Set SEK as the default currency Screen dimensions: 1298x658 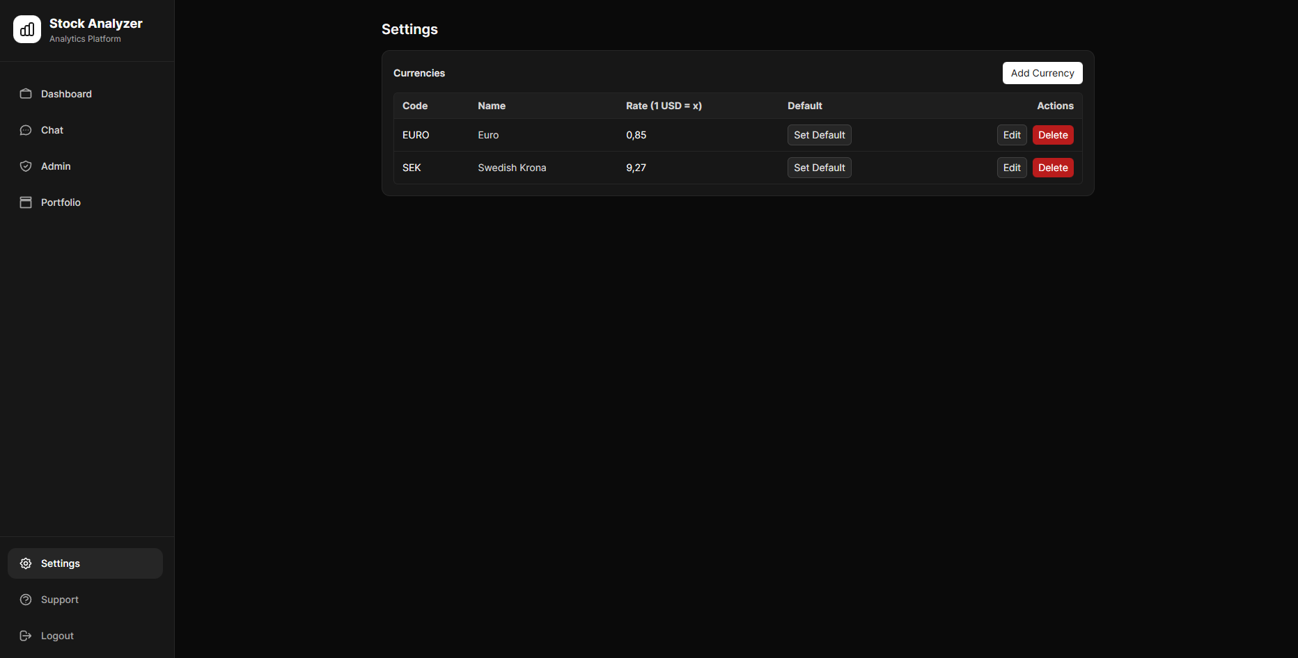[x=819, y=168]
